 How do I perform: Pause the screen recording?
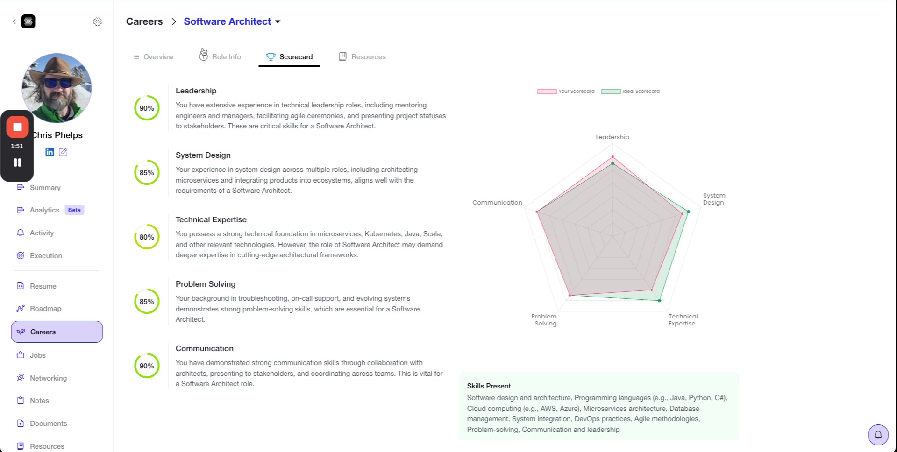click(17, 162)
